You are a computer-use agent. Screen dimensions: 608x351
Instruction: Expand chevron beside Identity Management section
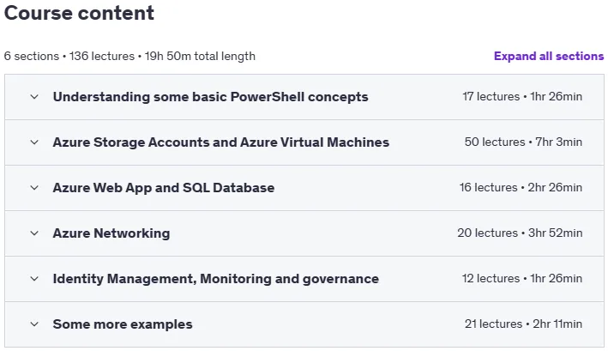[34, 278]
